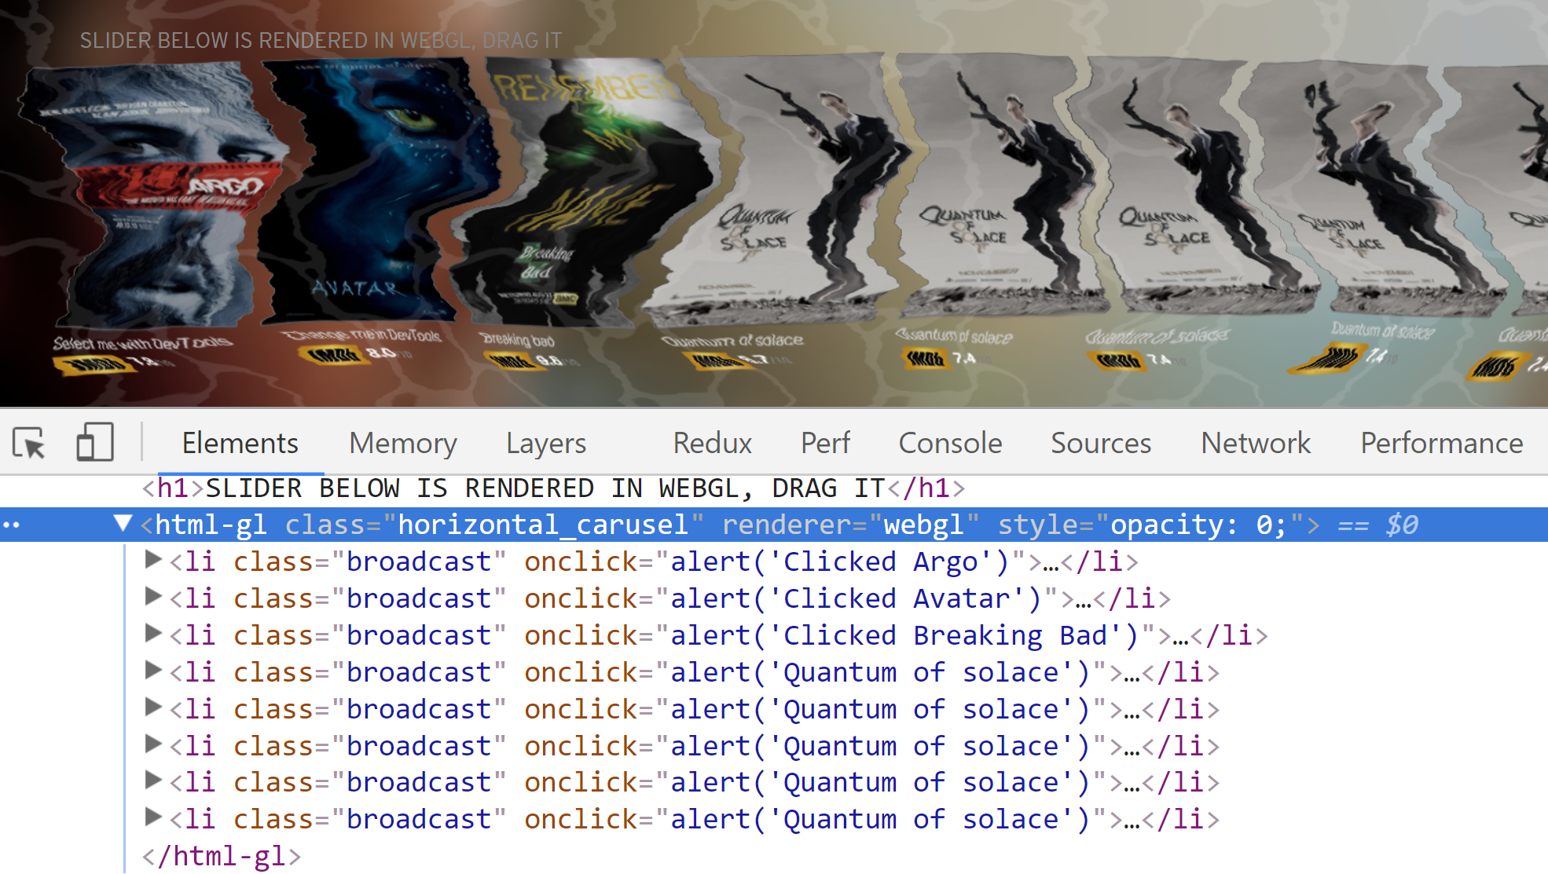Open the Network panel tab
The width and height of the screenshot is (1548, 874).
click(1255, 443)
